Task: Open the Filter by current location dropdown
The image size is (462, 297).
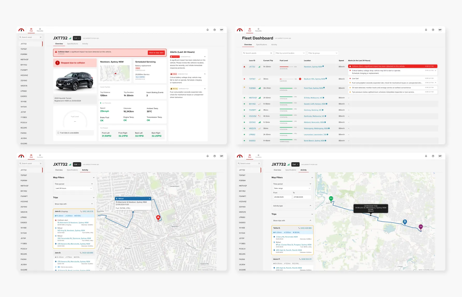Action: click(x=290, y=53)
